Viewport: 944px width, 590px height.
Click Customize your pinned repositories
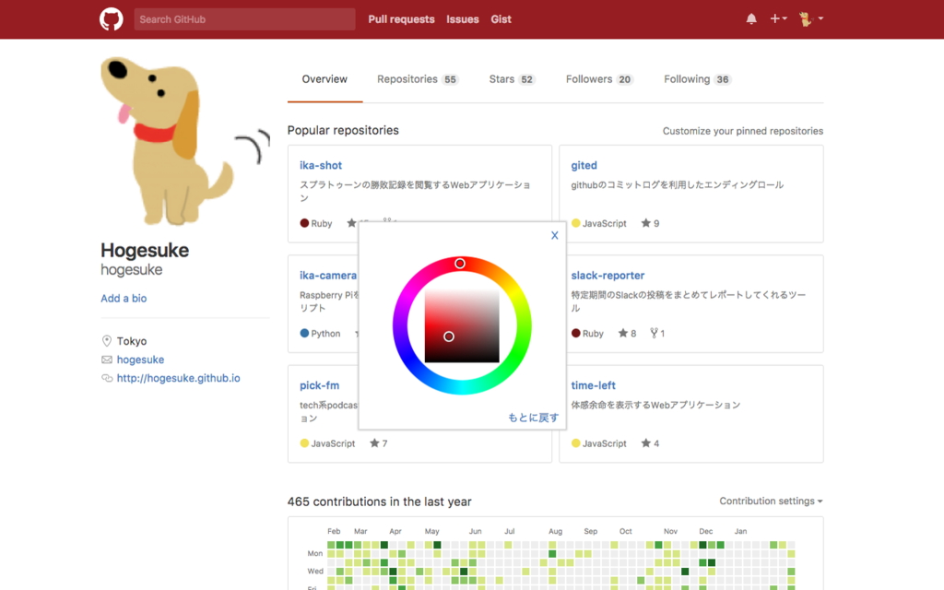pyautogui.click(x=743, y=131)
